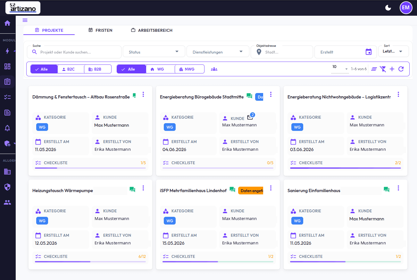Open the security shield icon in the sidebar

(x=7, y=187)
